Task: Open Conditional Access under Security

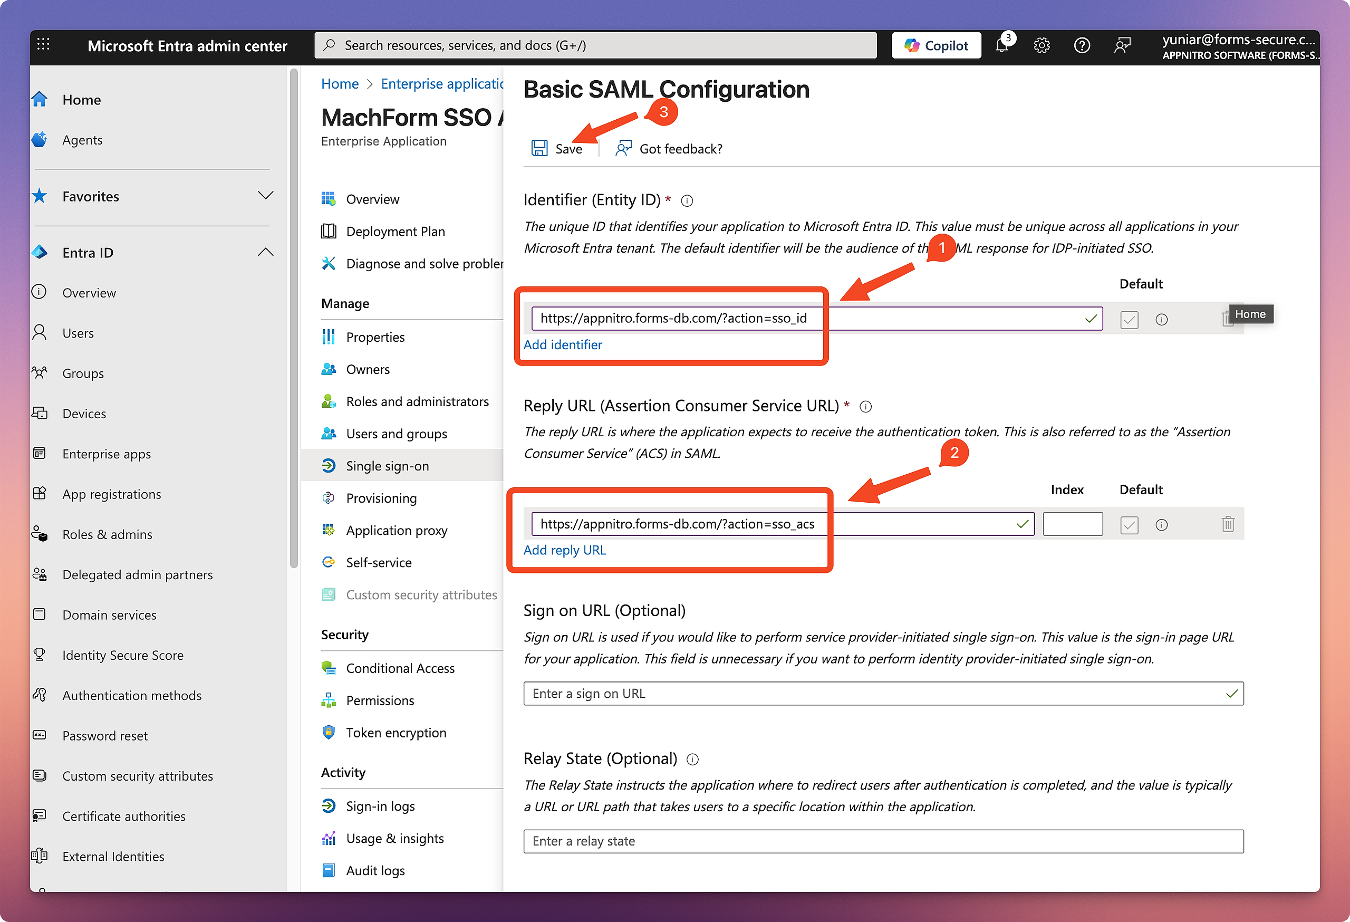Action: coord(400,668)
